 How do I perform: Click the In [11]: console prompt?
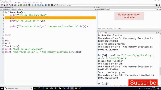pyautogui.click(x=103, y=83)
